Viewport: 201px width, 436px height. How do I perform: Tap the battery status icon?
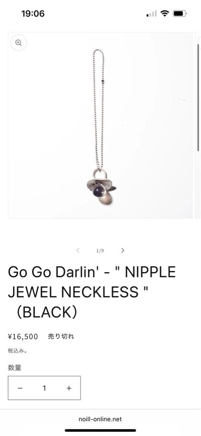(x=180, y=13)
